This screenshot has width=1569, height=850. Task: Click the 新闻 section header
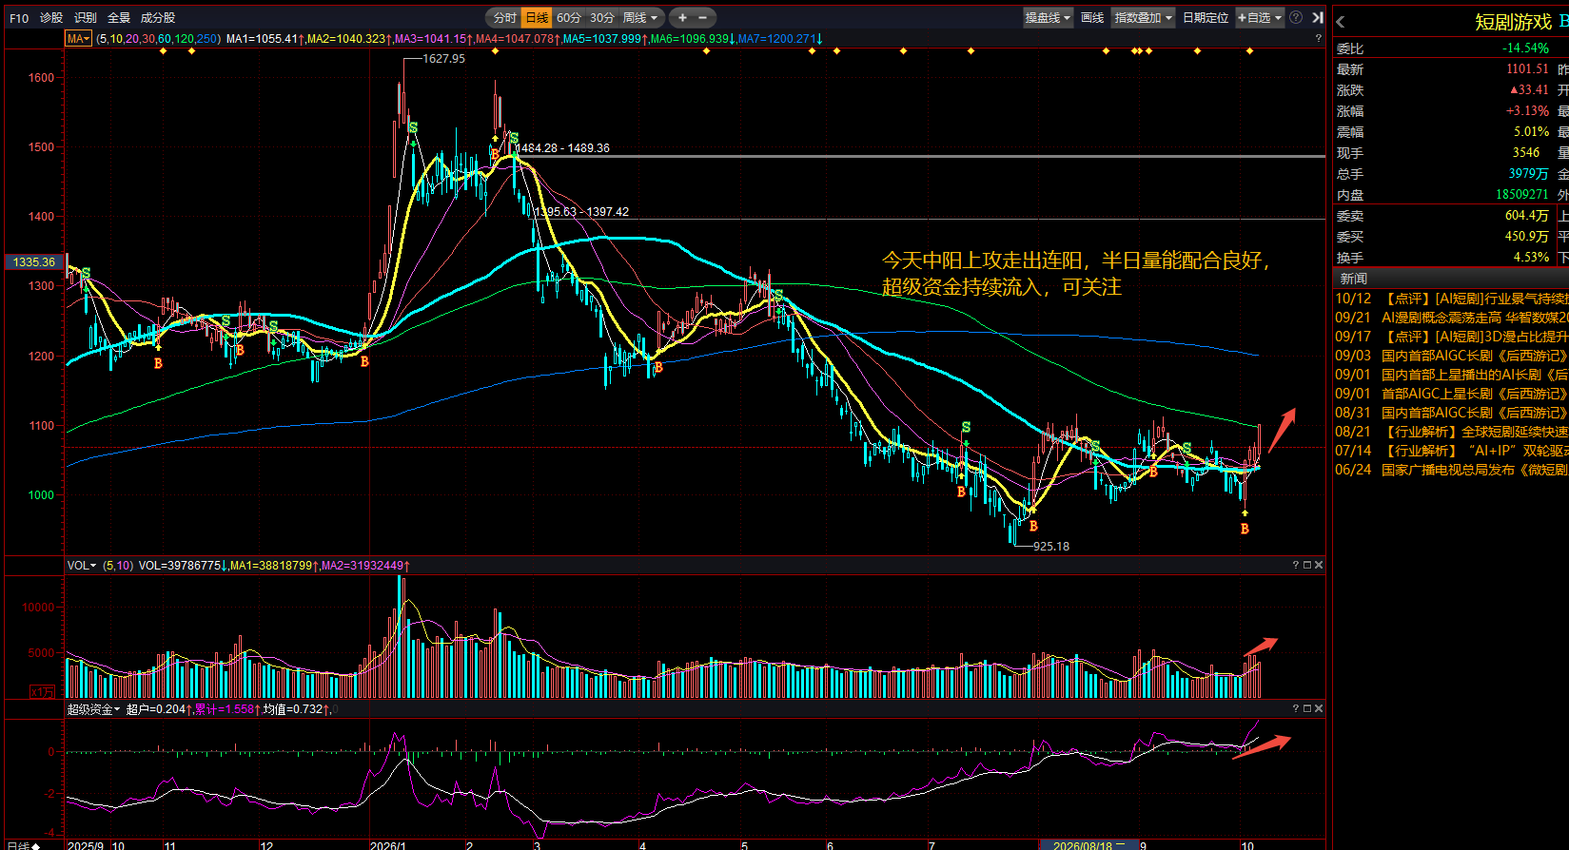1353,279
